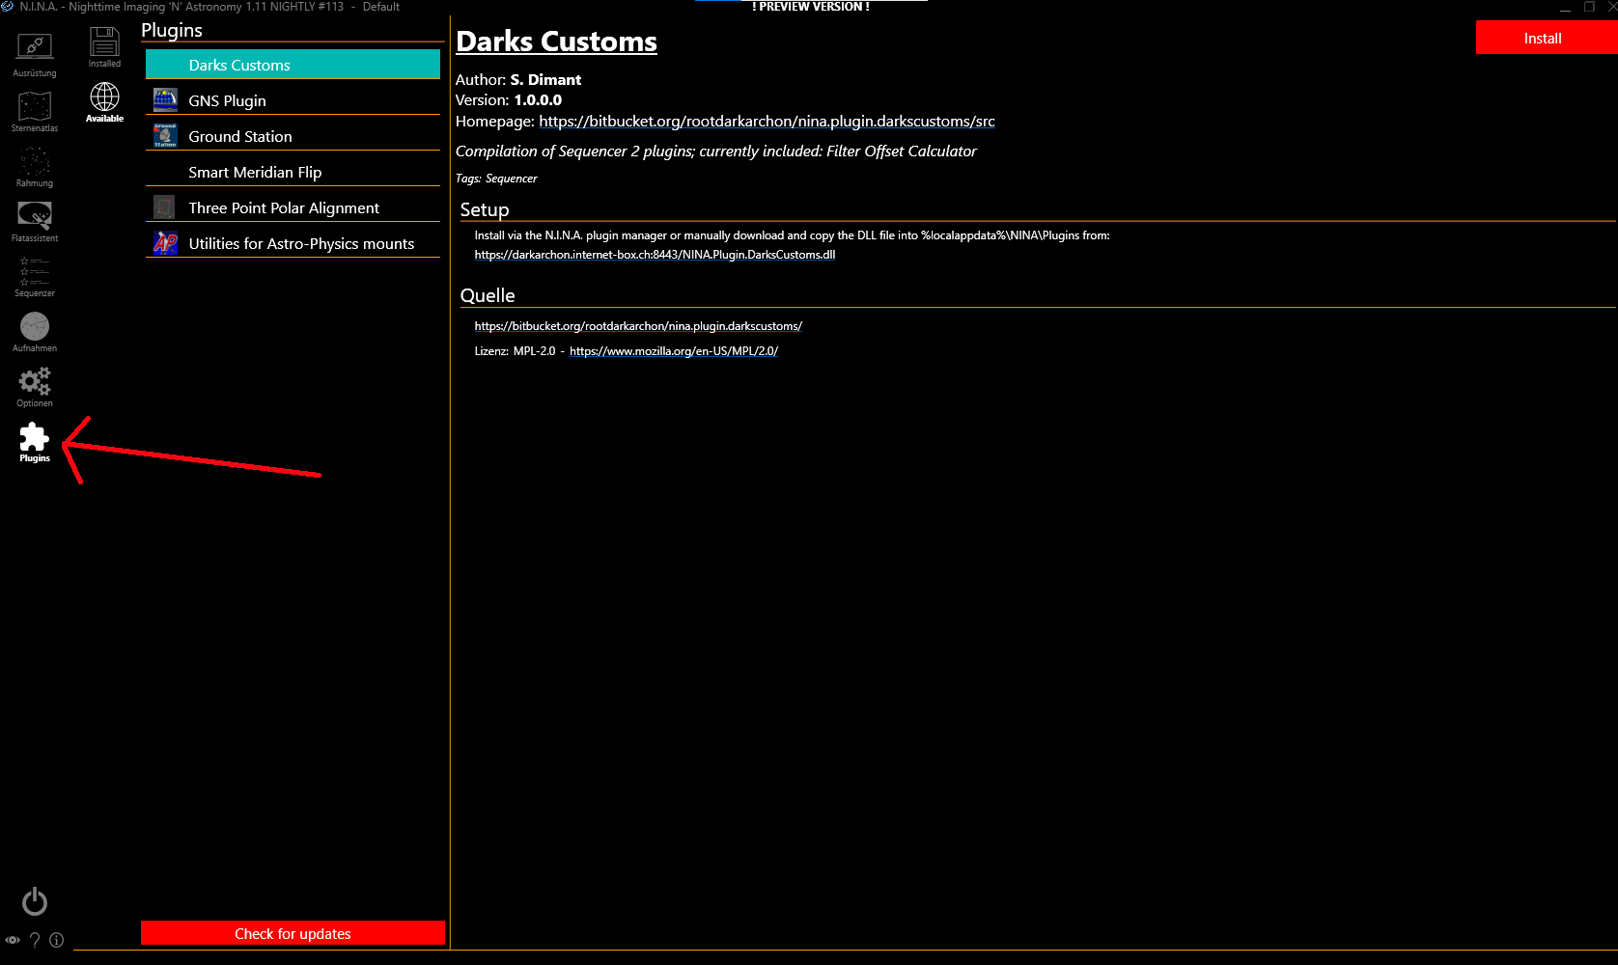Image resolution: width=1618 pixels, height=965 pixels.
Task: Click the version number 1.0.0.0
Action: 538,100
